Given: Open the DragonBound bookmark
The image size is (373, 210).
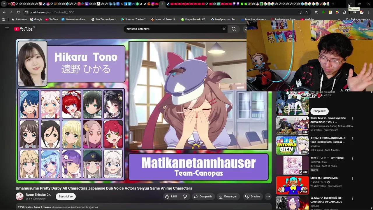Looking at the screenshot, I should pyautogui.click(x=194, y=20).
